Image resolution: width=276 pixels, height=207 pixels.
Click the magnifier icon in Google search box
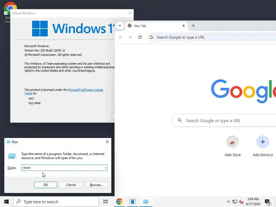click(180, 120)
